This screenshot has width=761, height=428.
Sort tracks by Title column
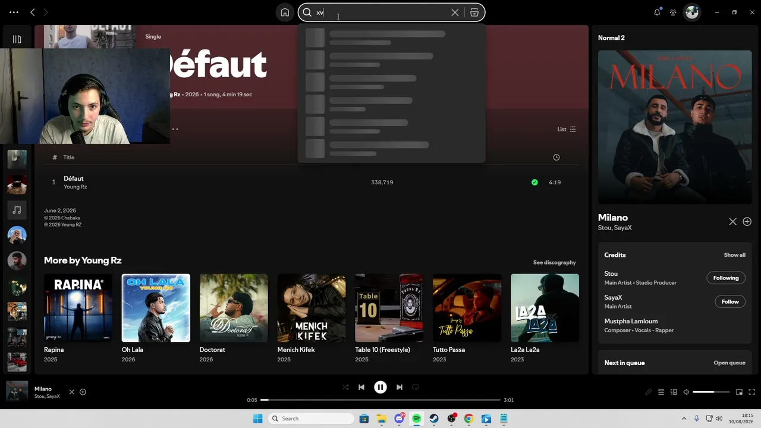69,158
